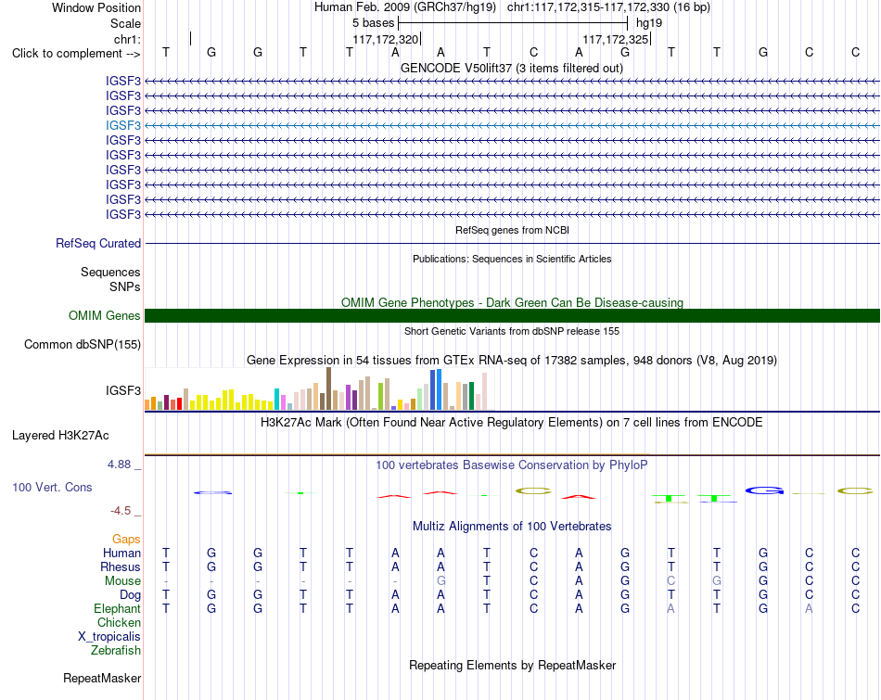Select the SNPs label under Sequences
The image size is (881, 700).
click(125, 286)
